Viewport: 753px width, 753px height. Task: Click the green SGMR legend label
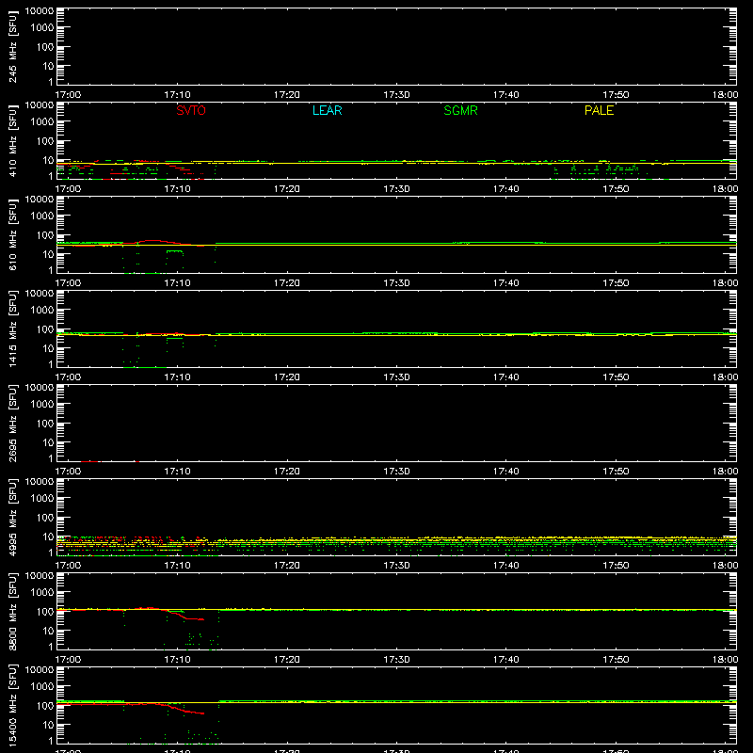[460, 110]
